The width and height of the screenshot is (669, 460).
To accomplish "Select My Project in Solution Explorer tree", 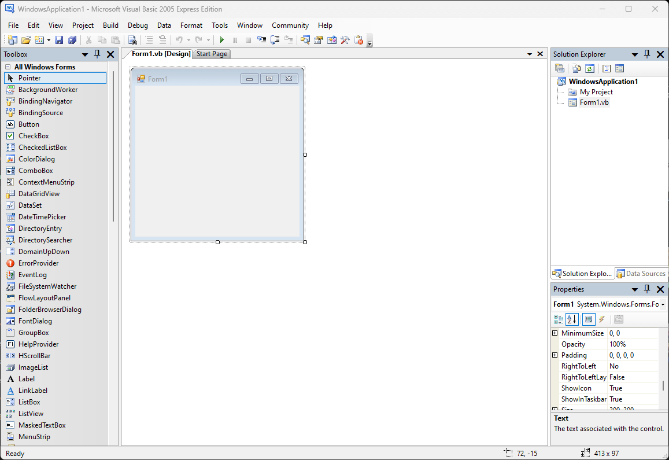I will [x=596, y=92].
